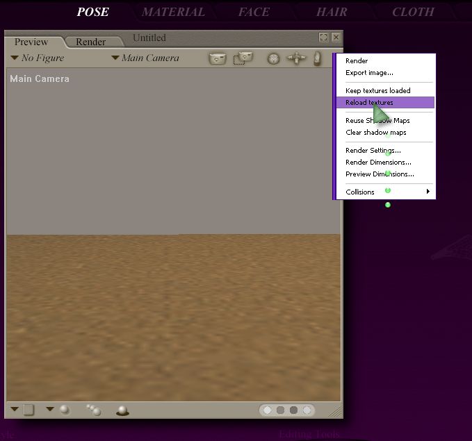Screen dimensions: 472x441
Task: Click the round trackball icon in the toolbar
Action: [x=274, y=59]
